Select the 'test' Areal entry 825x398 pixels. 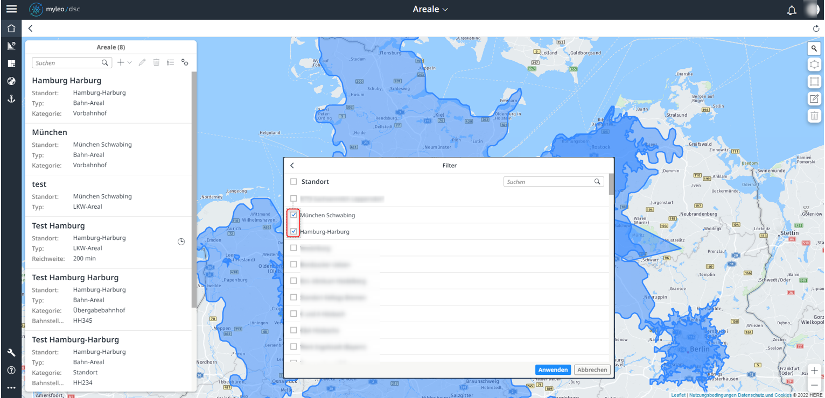108,196
